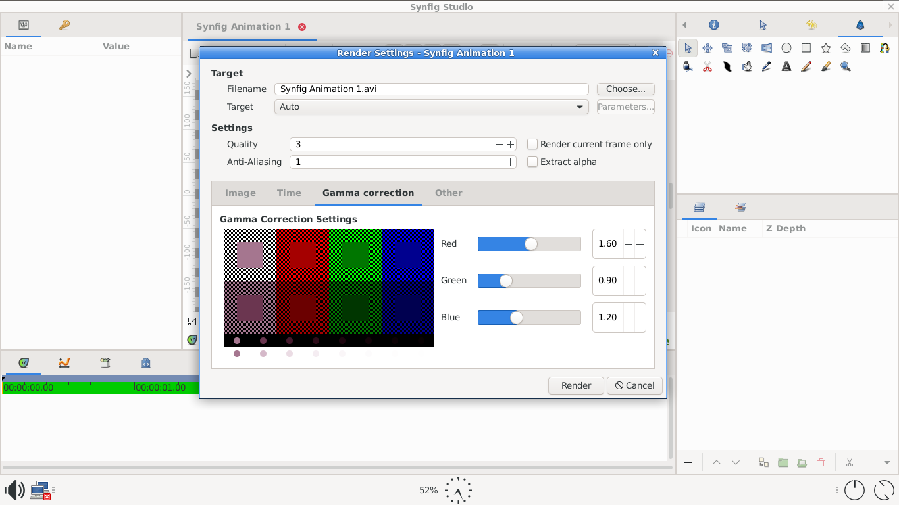Open the Target dropdown set to Auto
The image size is (899, 505).
click(x=431, y=107)
